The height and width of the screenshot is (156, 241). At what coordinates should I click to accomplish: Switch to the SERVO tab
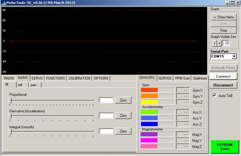[x=37, y=78]
